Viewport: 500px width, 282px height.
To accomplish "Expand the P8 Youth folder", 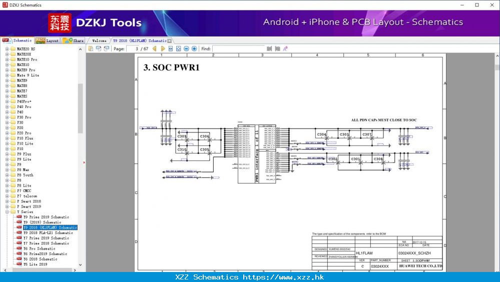I will point(7,175).
